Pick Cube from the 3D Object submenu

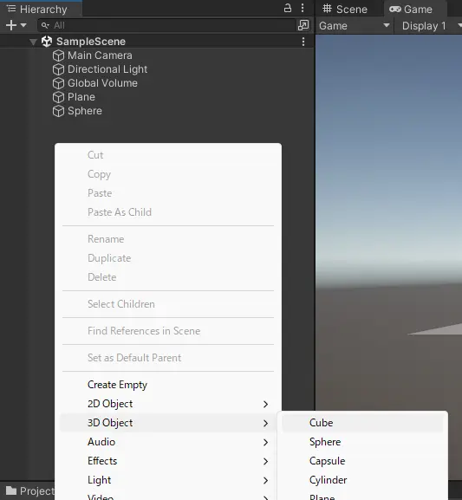coord(321,423)
